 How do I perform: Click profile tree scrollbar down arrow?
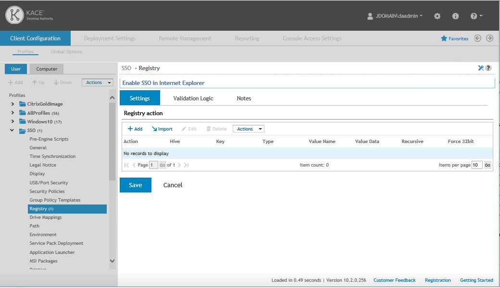click(112, 261)
